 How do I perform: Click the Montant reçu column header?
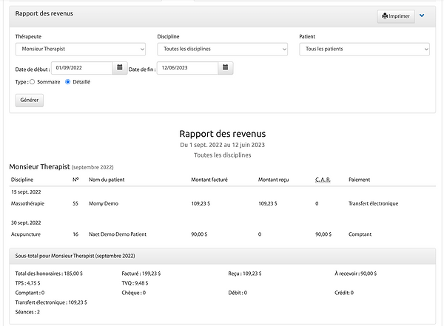pos(273,180)
